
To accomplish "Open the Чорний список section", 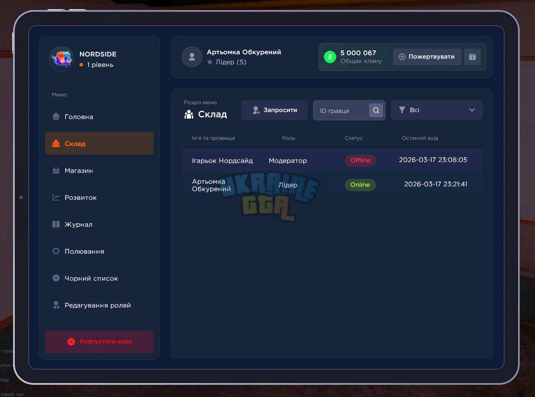I will [x=99, y=278].
